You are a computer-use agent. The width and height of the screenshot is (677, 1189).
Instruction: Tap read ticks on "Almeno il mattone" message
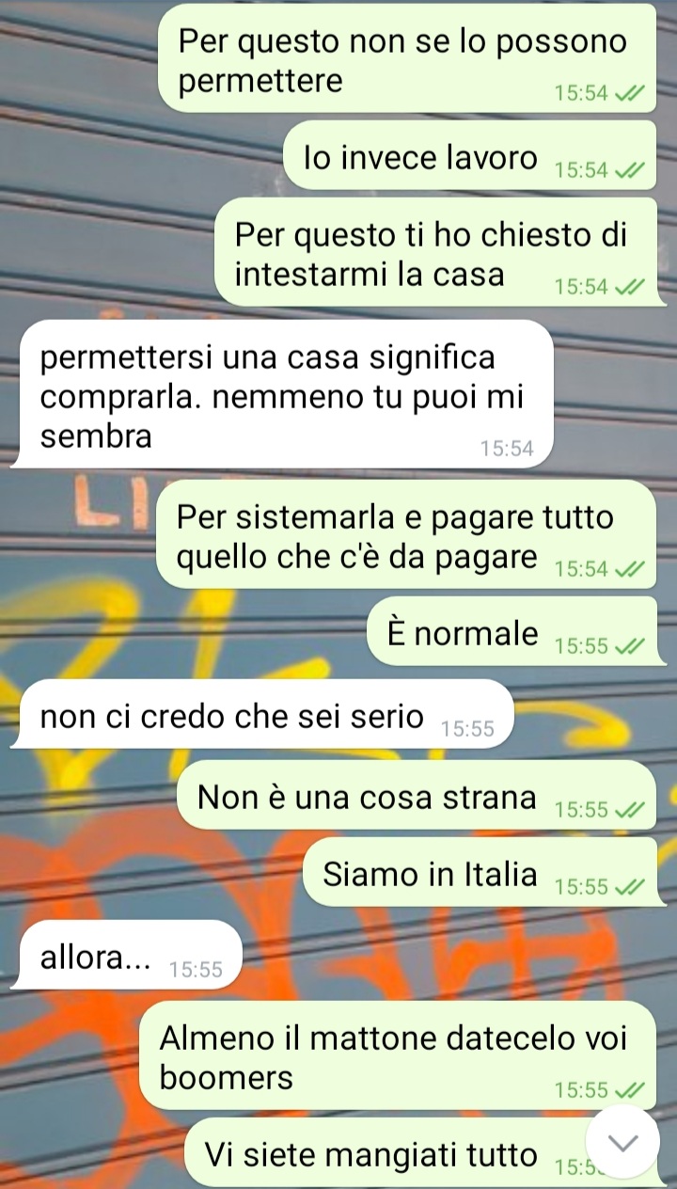[629, 1091]
